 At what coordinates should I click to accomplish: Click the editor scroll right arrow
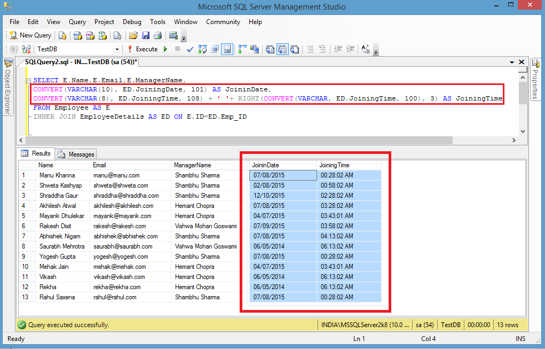[514, 140]
